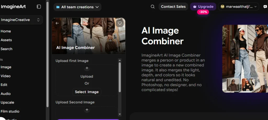Viewport: 268px width, 120px height.
Task: Click the upload panel scrollbar thumb
Action: coord(120,77)
